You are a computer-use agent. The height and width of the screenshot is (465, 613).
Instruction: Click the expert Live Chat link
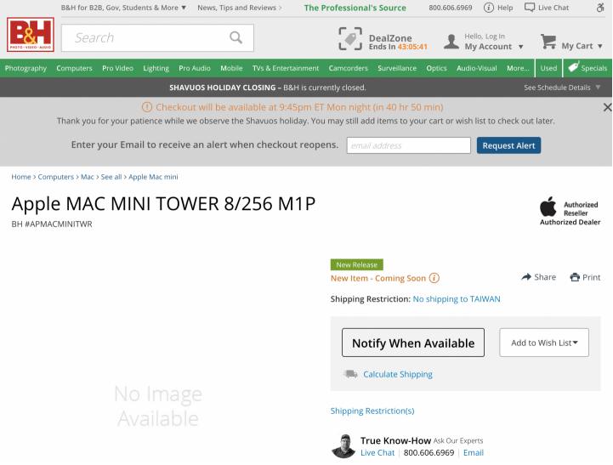[377, 452]
